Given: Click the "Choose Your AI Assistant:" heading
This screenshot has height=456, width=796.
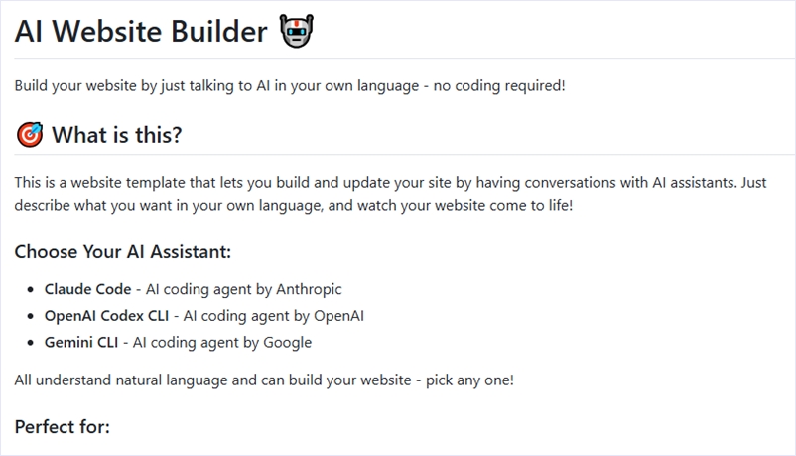Looking at the screenshot, I should click(122, 251).
